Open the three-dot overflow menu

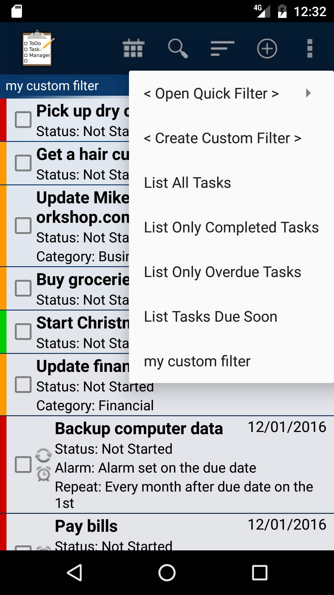click(310, 48)
